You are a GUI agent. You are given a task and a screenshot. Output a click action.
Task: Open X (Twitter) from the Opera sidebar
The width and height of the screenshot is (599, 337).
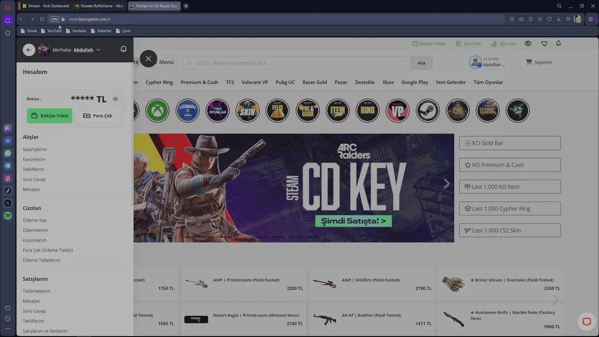coord(7,203)
